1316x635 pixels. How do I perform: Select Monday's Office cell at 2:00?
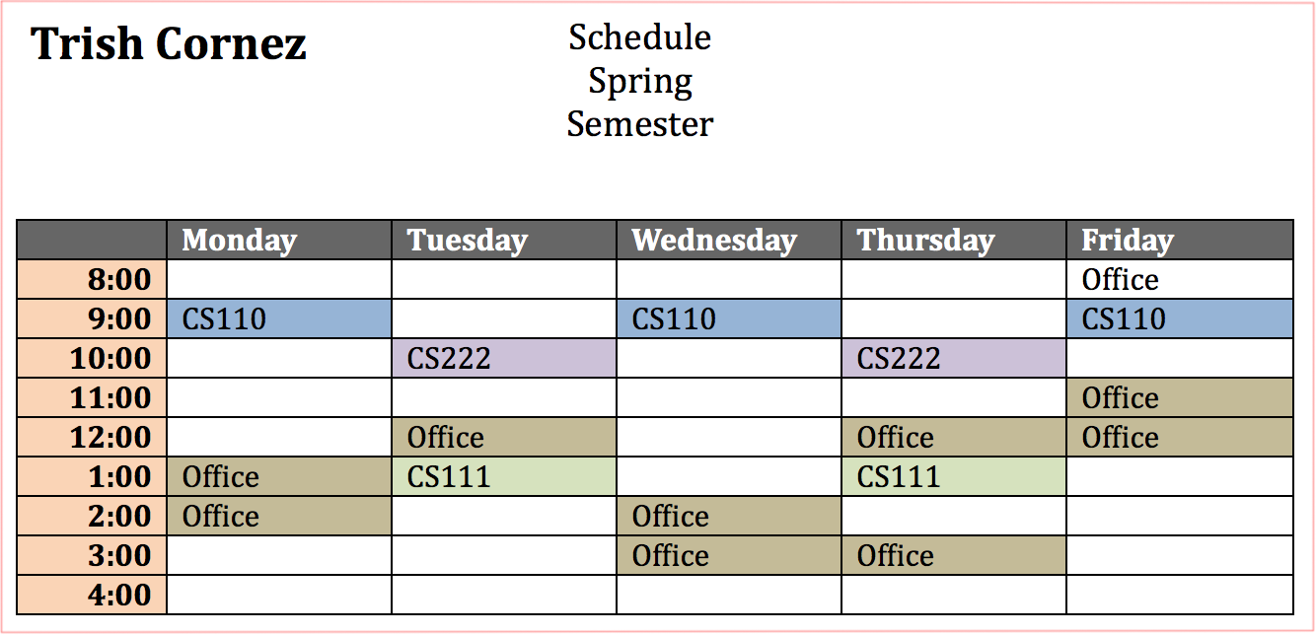tap(278, 517)
